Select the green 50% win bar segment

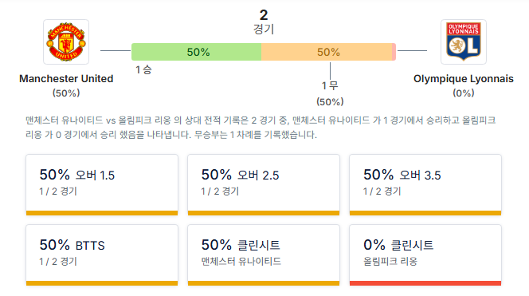coord(196,52)
